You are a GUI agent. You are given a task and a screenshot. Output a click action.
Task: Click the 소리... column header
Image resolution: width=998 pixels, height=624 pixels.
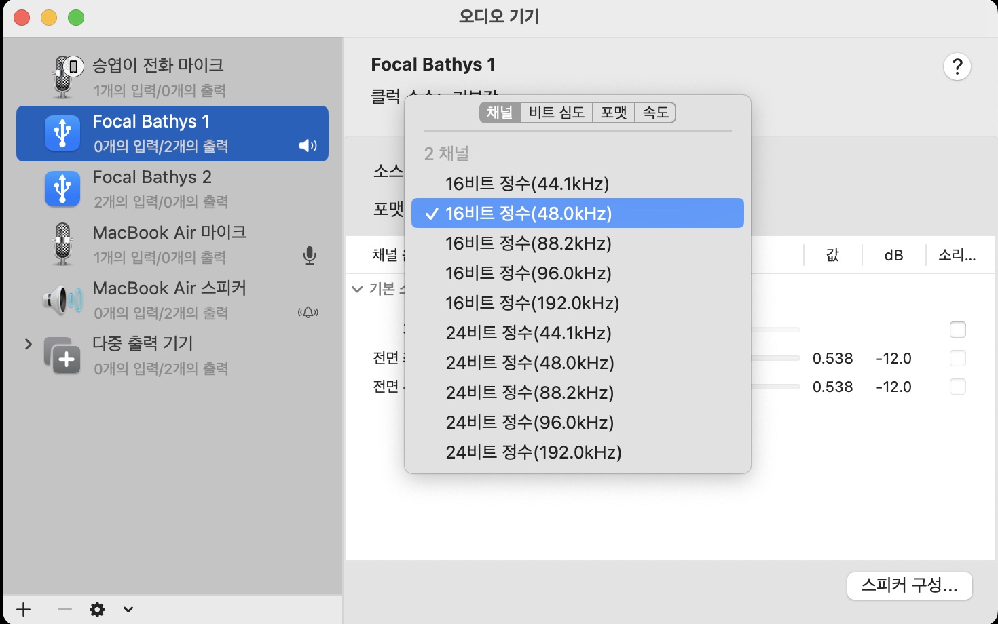tap(957, 255)
